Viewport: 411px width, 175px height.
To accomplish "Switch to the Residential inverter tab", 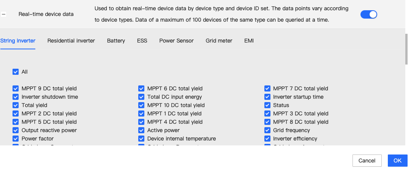I will click(71, 41).
